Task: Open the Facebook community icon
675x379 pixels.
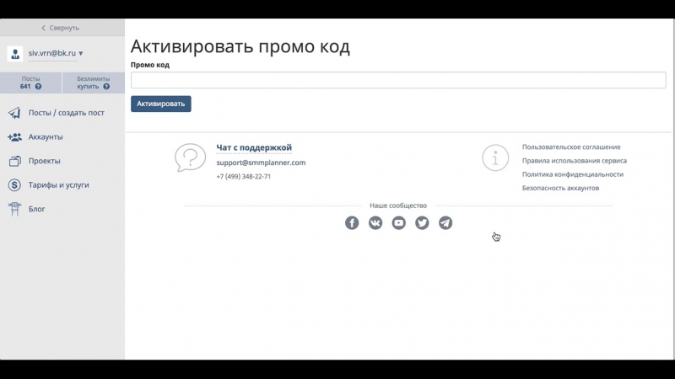Action: tap(352, 223)
